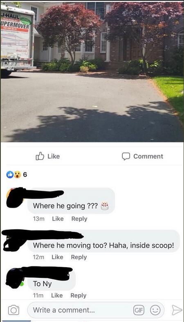
Task: Open the emoji smiley picker
Action: click(155, 310)
